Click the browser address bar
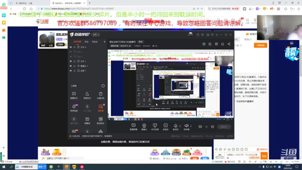This screenshot has height=170, width=302. (x=119, y=9)
